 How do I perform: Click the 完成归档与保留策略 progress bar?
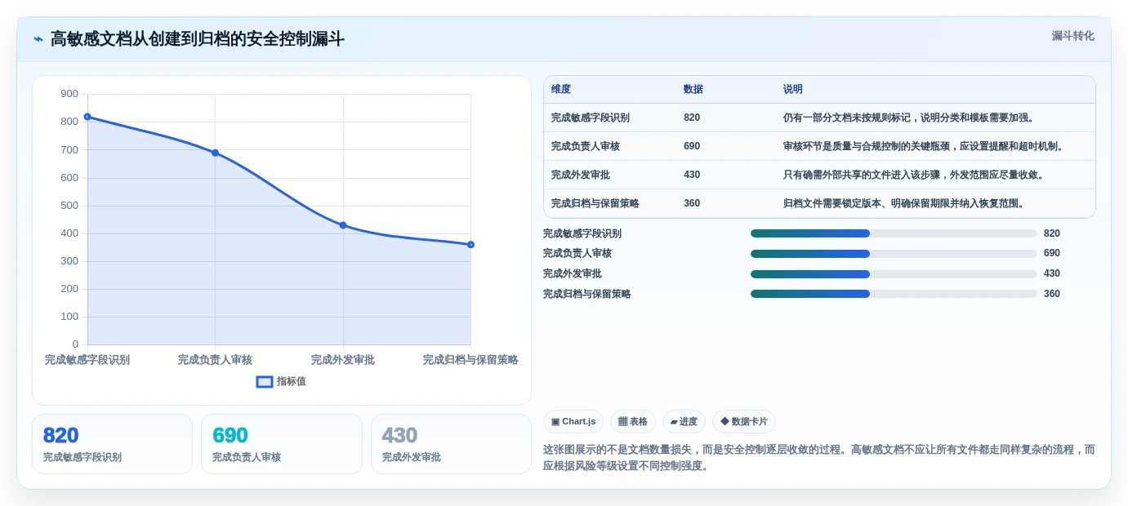pyautogui.click(x=894, y=294)
